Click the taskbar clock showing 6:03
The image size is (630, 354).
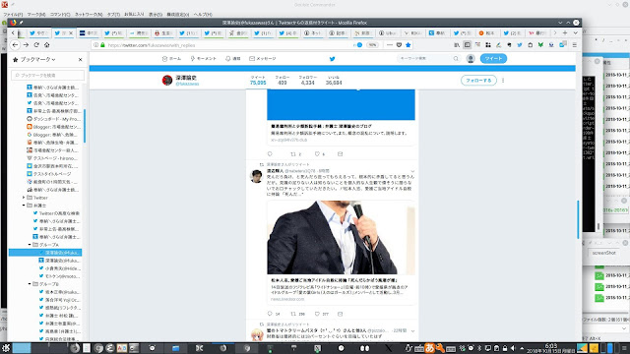(x=551, y=348)
